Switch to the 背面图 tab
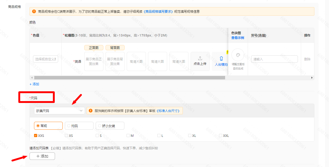Screen dimensions: 329x167 point(115,48)
